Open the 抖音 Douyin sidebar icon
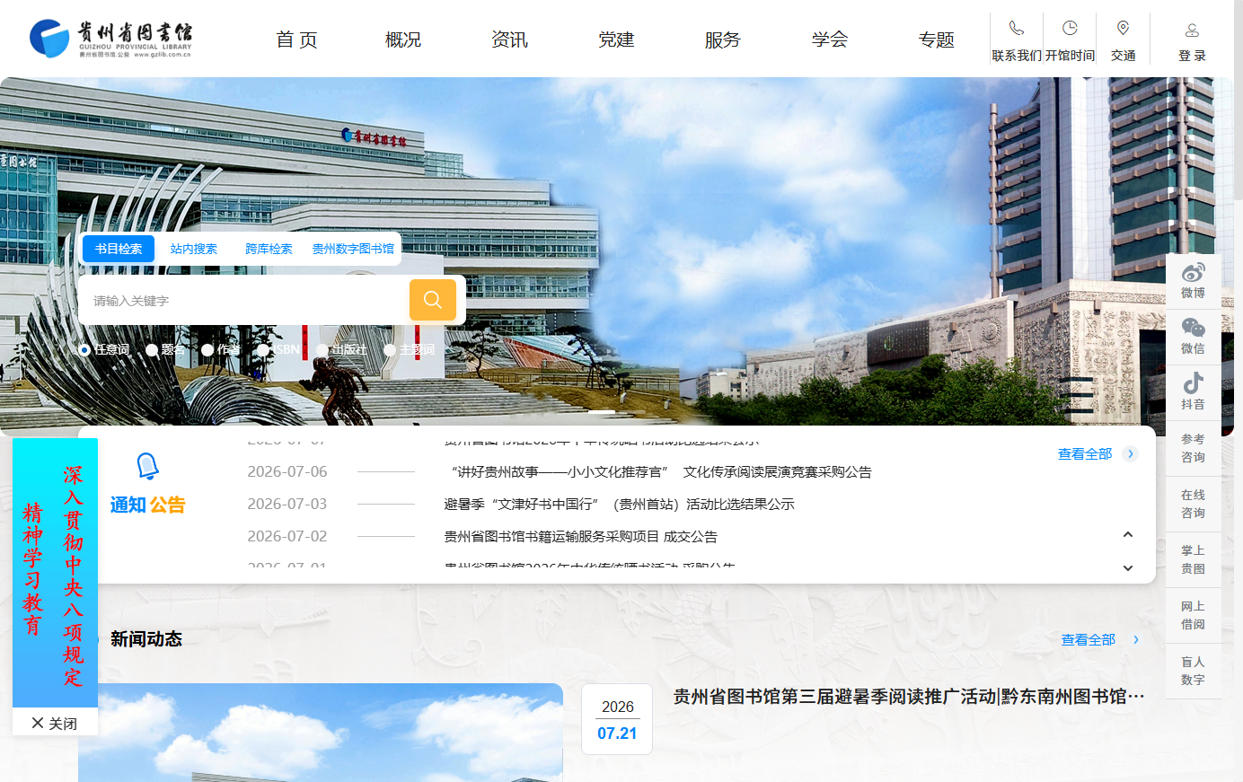The image size is (1243, 782). [x=1193, y=383]
